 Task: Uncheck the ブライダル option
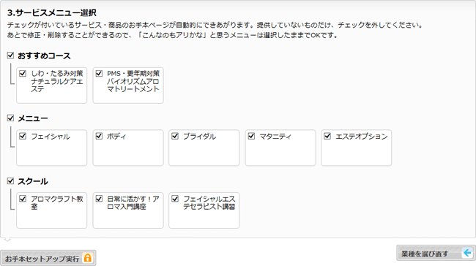(x=175, y=136)
